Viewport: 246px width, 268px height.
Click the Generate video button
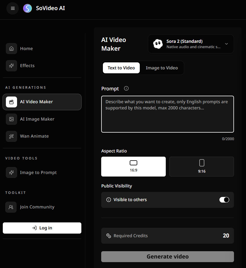(167, 257)
